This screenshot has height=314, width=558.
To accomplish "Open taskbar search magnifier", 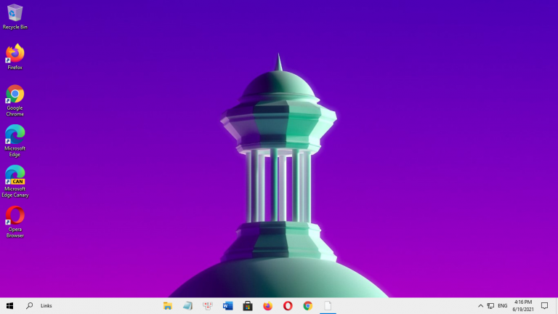I will tap(30, 306).
